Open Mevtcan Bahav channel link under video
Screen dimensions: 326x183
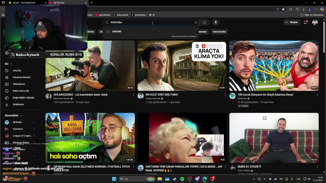coord(62,98)
